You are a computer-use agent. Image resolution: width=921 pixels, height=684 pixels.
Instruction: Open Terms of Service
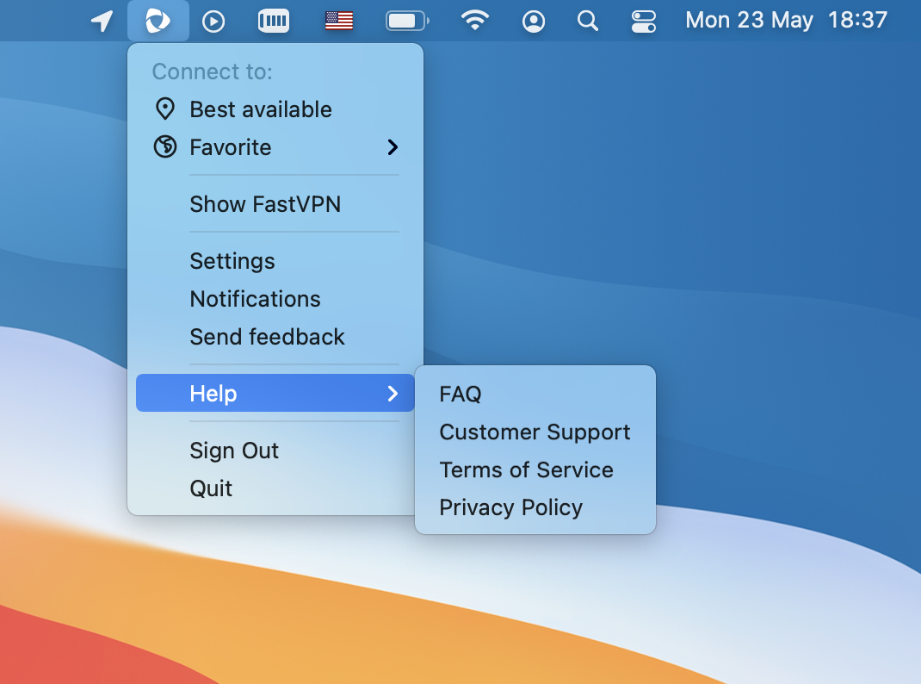click(x=535, y=469)
